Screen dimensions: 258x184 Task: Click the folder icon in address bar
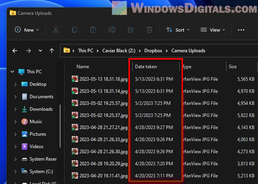(x=67, y=50)
